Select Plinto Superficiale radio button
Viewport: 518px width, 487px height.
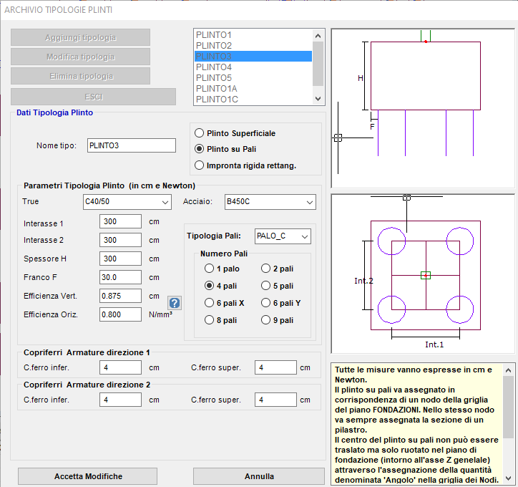tap(235, 133)
